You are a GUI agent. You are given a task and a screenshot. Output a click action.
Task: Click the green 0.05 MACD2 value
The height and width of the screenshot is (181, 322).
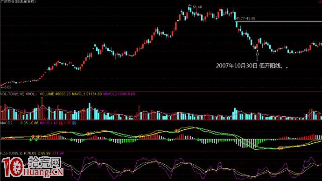click(24, 123)
